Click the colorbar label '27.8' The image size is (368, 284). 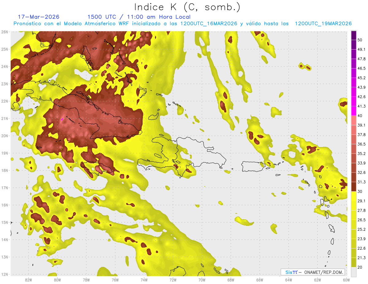tap(362, 210)
